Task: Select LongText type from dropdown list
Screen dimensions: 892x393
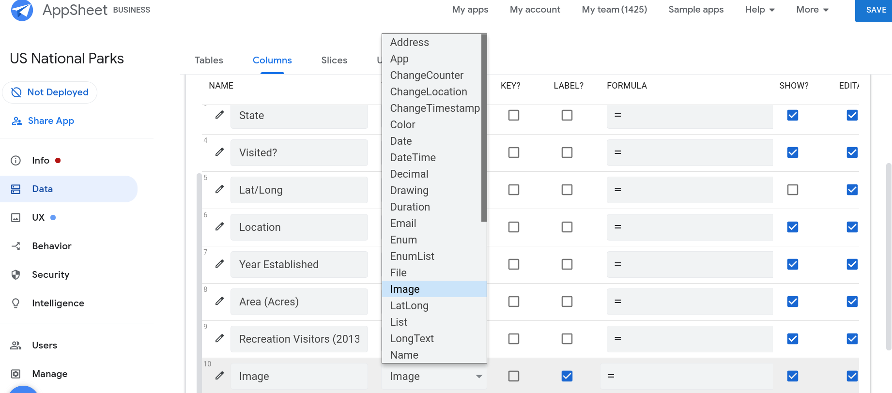Action: 434,339
